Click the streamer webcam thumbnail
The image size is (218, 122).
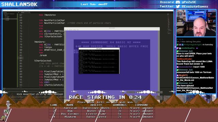coord(196,23)
